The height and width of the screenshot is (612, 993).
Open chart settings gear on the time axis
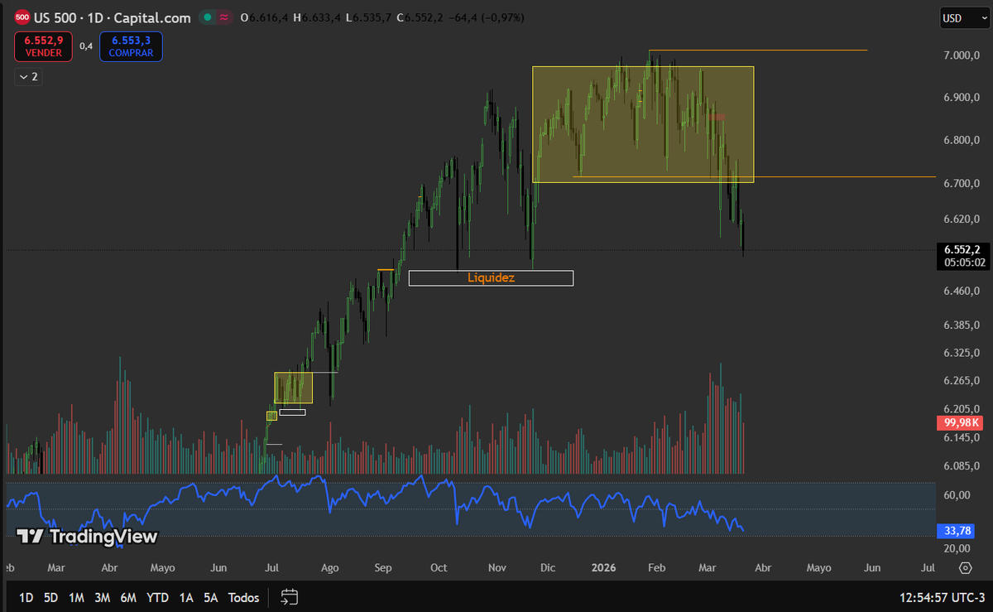pos(965,568)
